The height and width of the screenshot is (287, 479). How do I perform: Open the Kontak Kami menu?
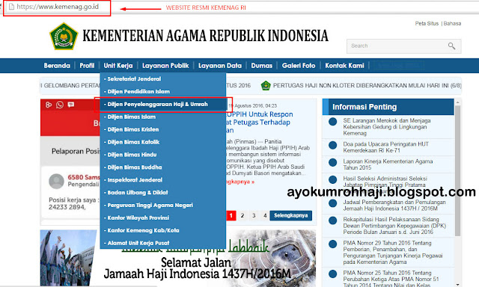coord(344,66)
